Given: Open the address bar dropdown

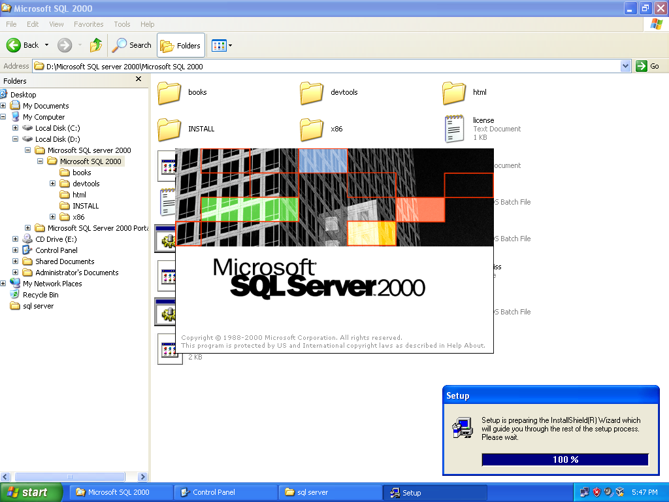Looking at the screenshot, I should coord(625,66).
